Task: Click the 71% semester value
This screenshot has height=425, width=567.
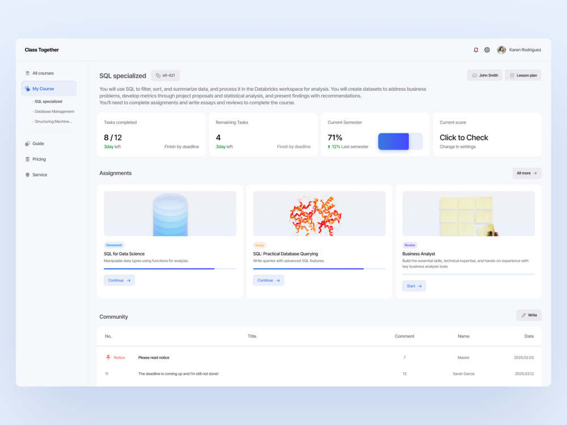Action: (335, 138)
